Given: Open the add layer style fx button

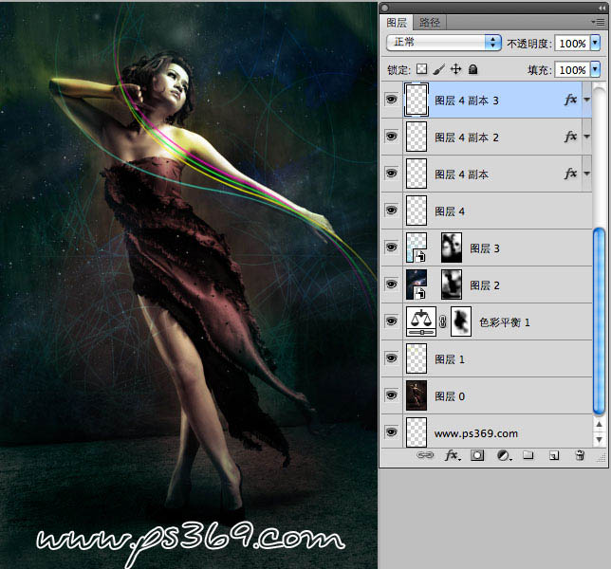Looking at the screenshot, I should pyautogui.click(x=453, y=456).
